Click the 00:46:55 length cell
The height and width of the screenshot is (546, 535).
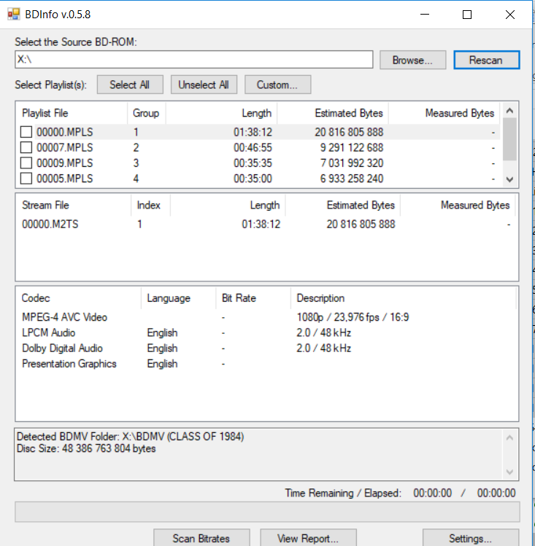253,148
